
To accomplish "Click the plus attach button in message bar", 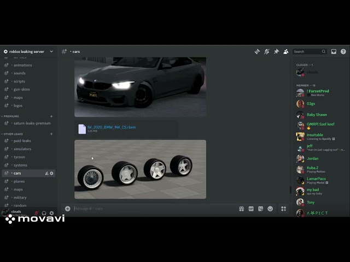I will tap(68, 209).
